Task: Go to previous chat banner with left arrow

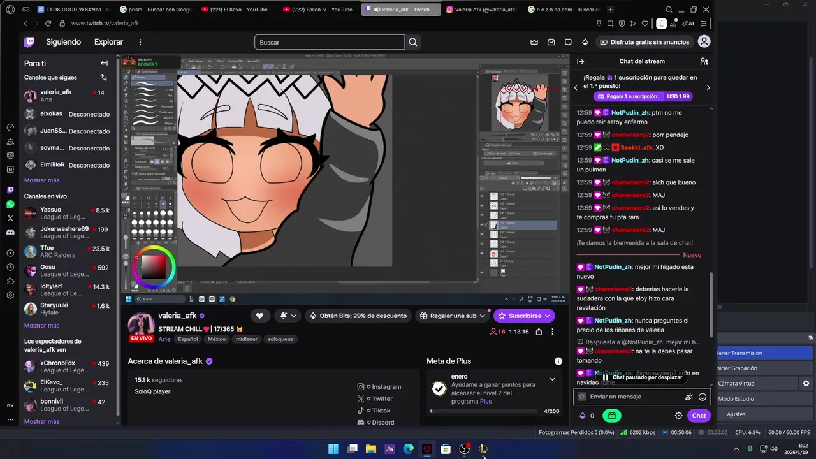Action: pos(576,87)
